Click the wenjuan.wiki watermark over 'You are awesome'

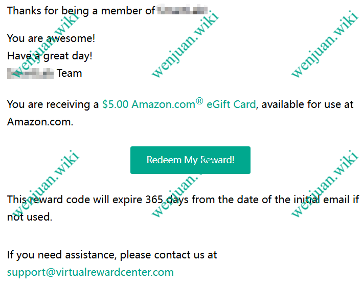click(x=46, y=44)
